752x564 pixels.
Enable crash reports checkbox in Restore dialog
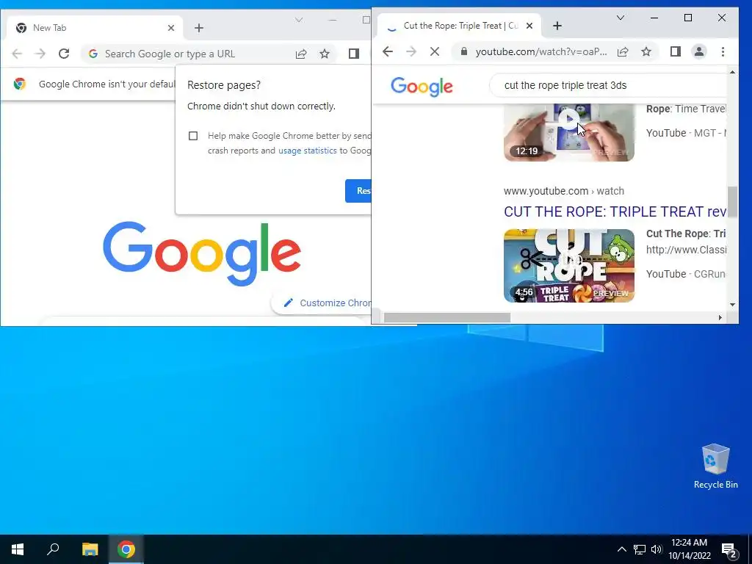coord(193,136)
